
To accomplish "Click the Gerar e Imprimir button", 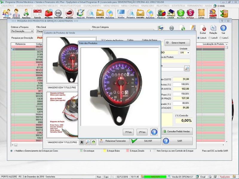I will (177, 43).
